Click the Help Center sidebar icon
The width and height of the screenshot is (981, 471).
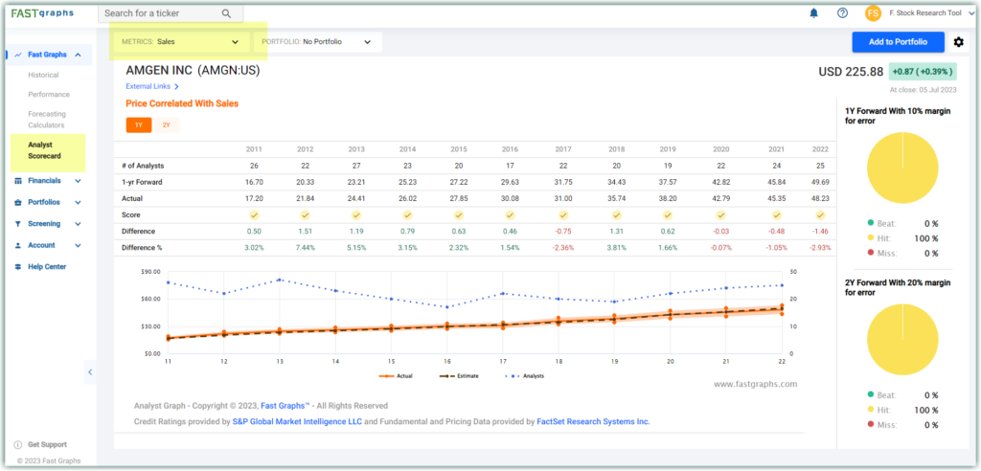17,266
